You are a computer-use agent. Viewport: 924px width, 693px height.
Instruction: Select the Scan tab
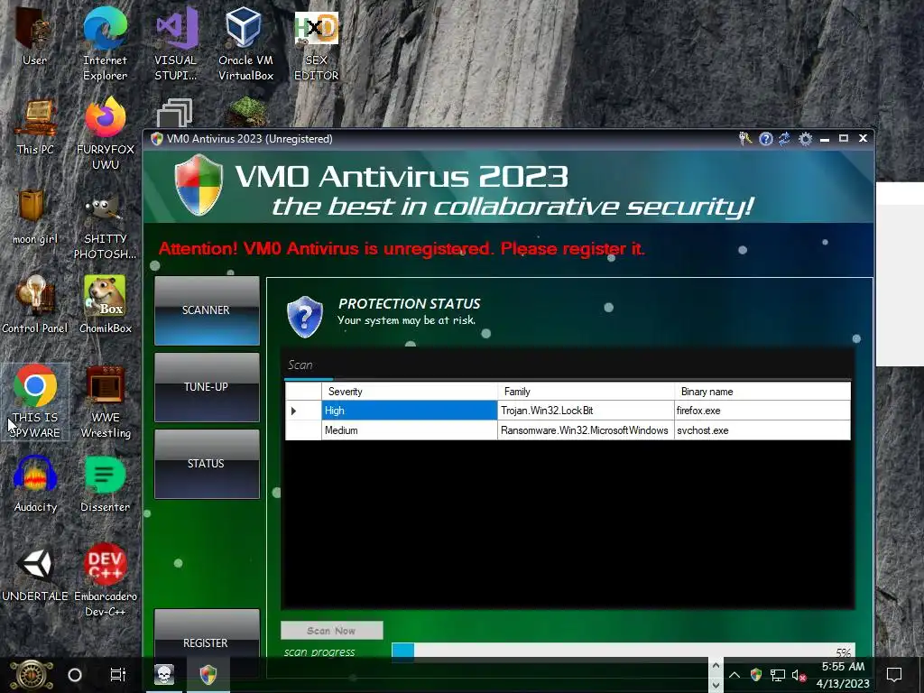point(300,365)
